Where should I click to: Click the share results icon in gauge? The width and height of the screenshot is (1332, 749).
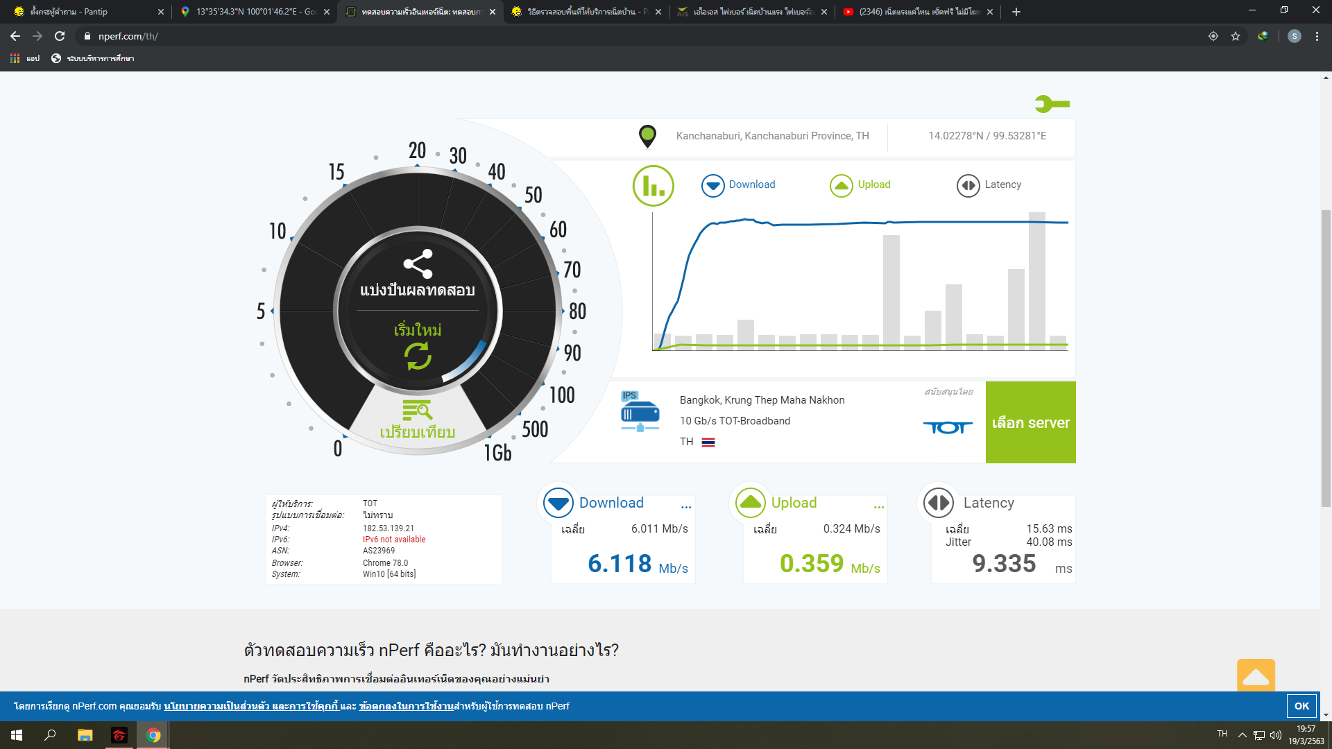pos(418,264)
